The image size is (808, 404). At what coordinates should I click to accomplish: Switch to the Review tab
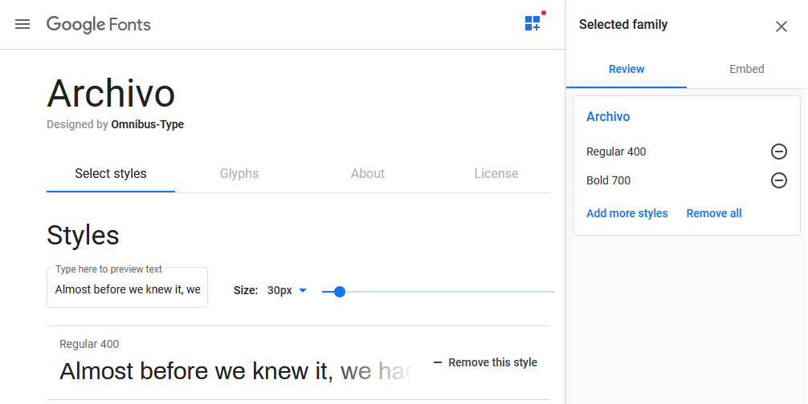pyautogui.click(x=626, y=70)
